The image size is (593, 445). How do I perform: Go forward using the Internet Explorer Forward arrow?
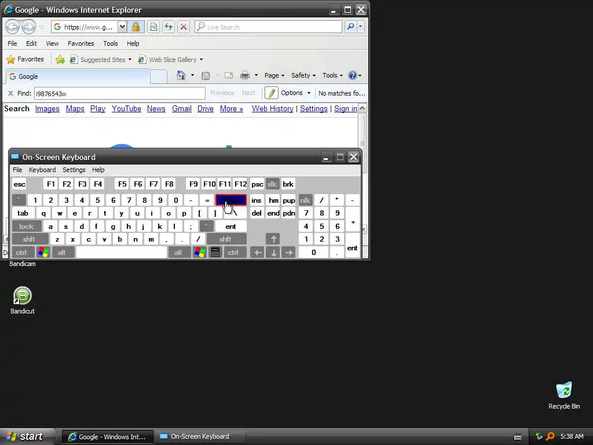[28, 27]
